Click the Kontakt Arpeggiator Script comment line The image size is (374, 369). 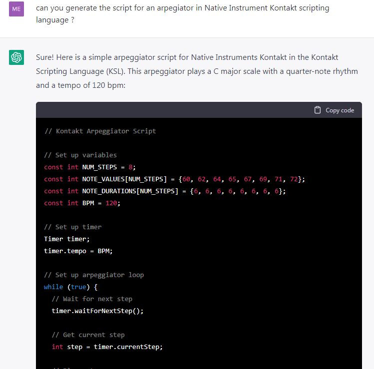[x=100, y=131]
